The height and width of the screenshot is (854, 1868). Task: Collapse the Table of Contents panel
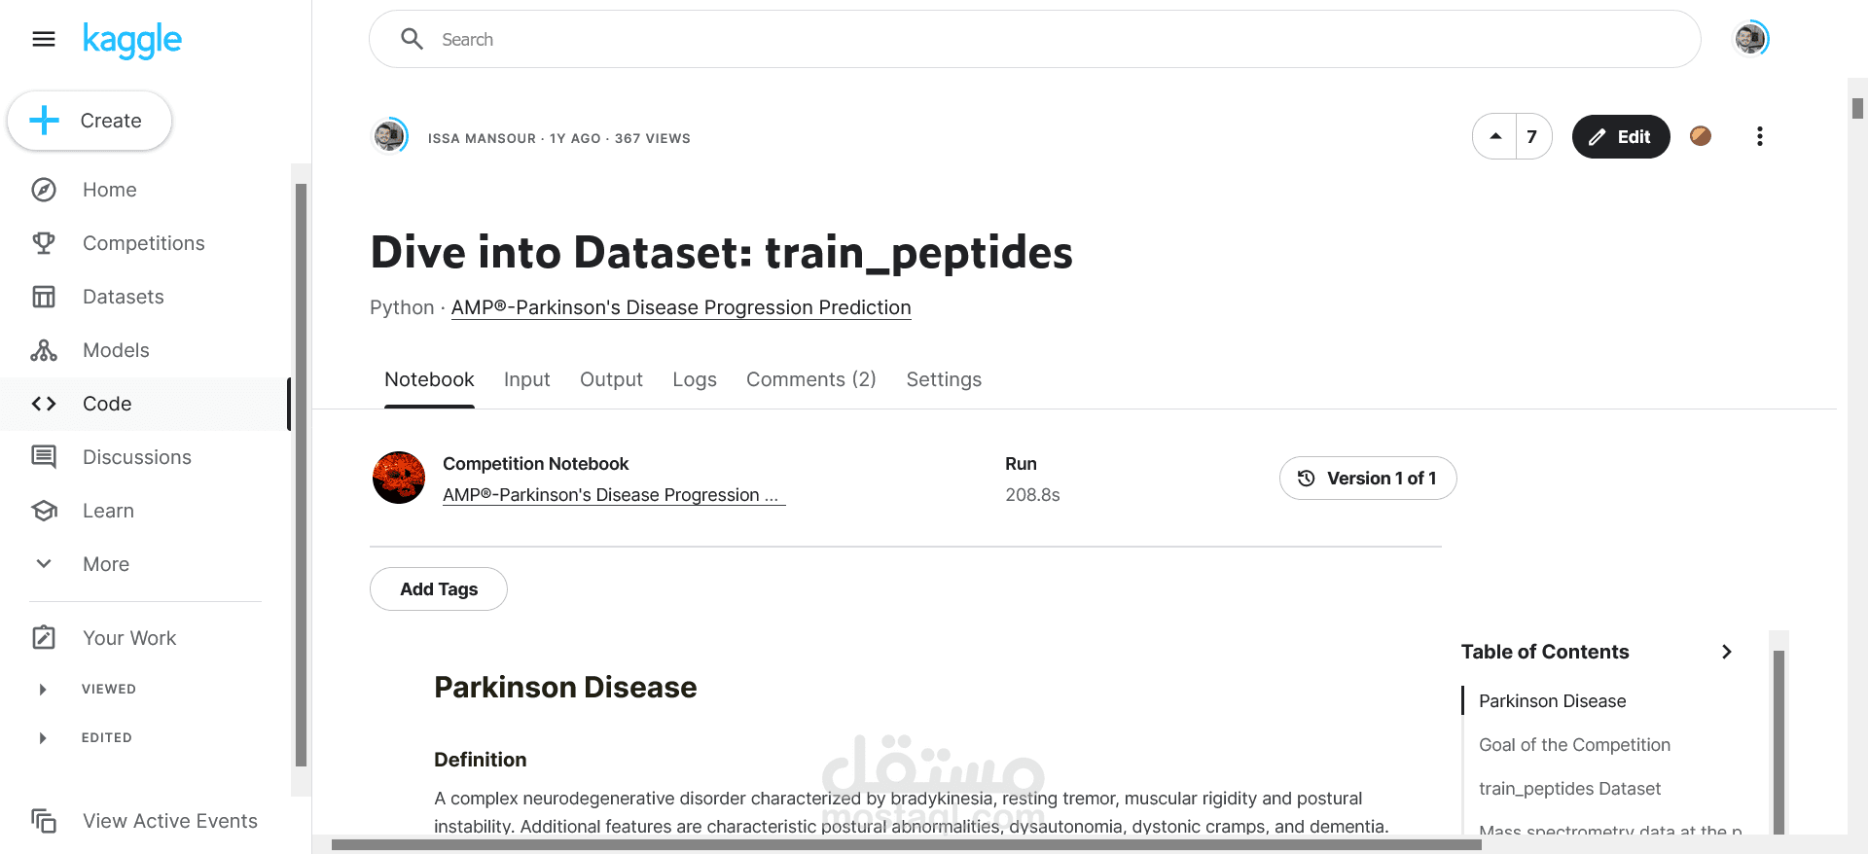pyautogui.click(x=1727, y=652)
